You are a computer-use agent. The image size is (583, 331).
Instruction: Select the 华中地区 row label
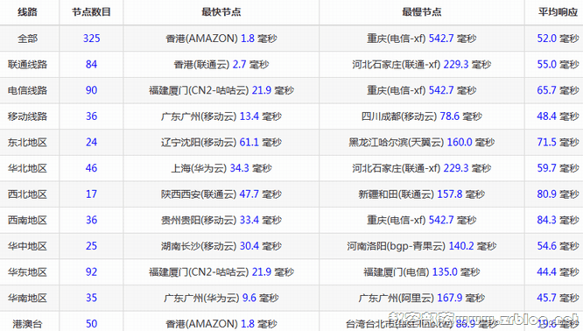coord(27,246)
